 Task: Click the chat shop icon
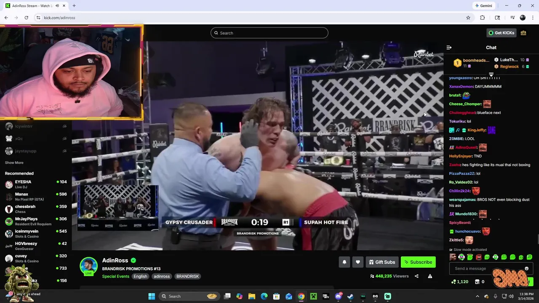click(x=477, y=282)
